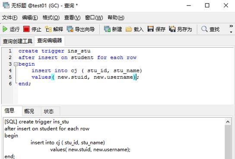This screenshot has width=235, height=159.
Task: Click 'end;' in the message panel
Action: 10,156
